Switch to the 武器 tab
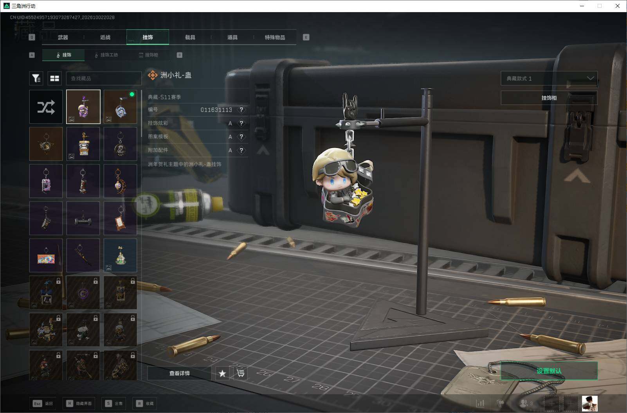 (x=63, y=37)
